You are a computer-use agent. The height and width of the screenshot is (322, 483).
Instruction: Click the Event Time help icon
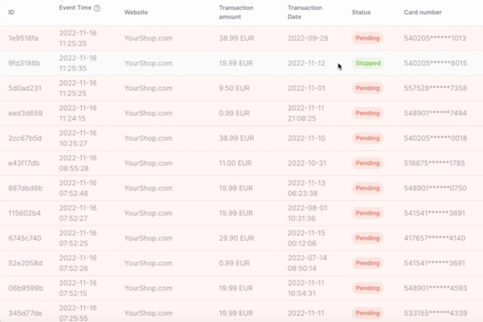97,8
